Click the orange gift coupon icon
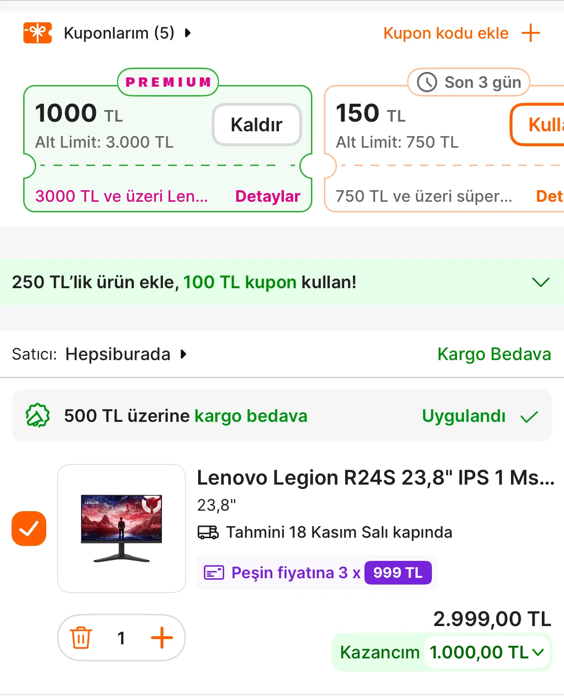Screen dimensions: 564x697 point(38,33)
